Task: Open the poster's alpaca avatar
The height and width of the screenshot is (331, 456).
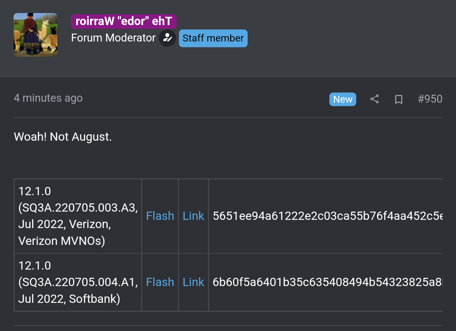Action: pos(35,35)
